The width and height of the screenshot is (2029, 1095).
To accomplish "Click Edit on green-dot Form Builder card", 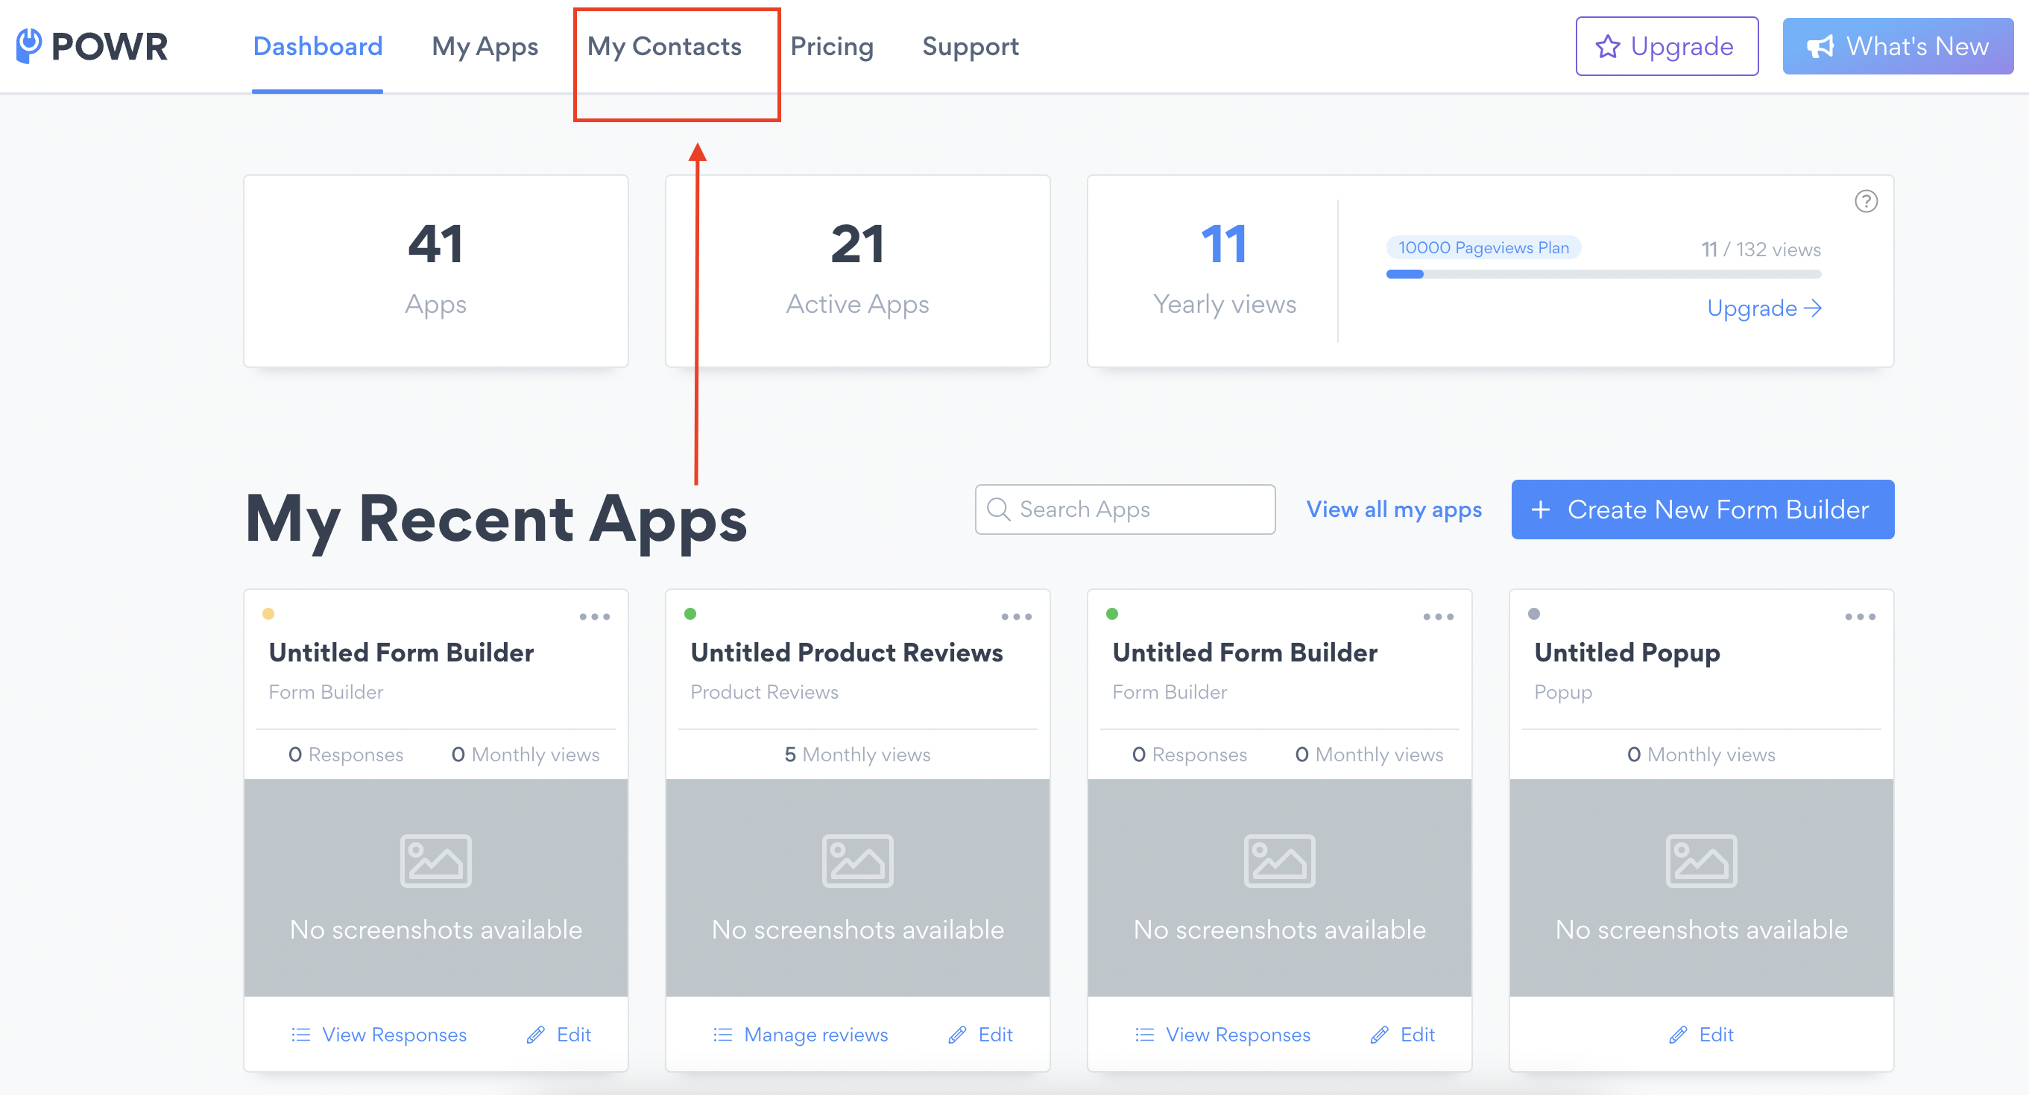I will pos(1403,1034).
